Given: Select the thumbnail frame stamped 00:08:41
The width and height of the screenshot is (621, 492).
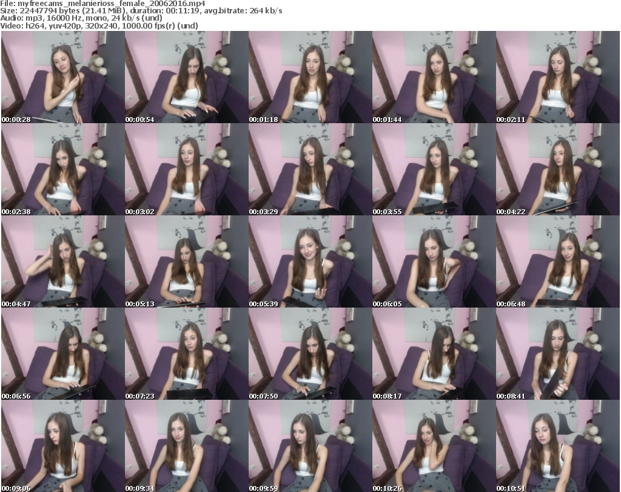Looking at the screenshot, I should click(x=558, y=354).
